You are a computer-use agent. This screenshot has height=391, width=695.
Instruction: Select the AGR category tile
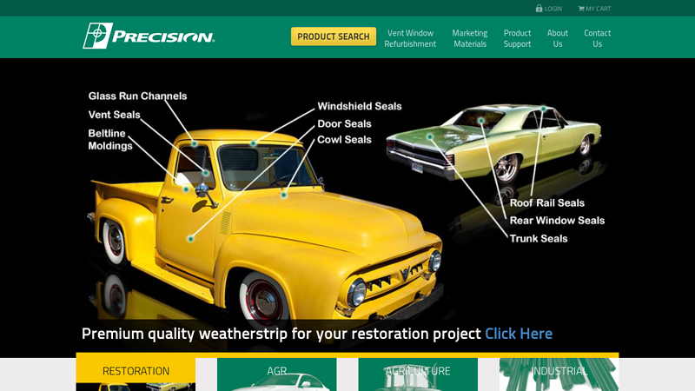coord(276,374)
